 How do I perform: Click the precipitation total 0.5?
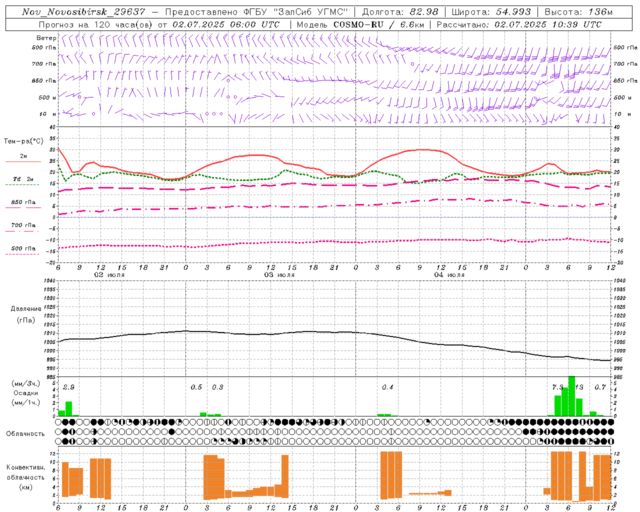tap(196, 387)
